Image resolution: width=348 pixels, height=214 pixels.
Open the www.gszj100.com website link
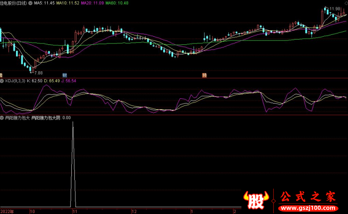(308, 207)
